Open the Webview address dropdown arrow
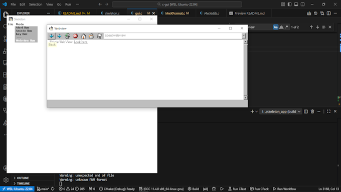This screenshot has width=341, height=192. click(x=244, y=36)
